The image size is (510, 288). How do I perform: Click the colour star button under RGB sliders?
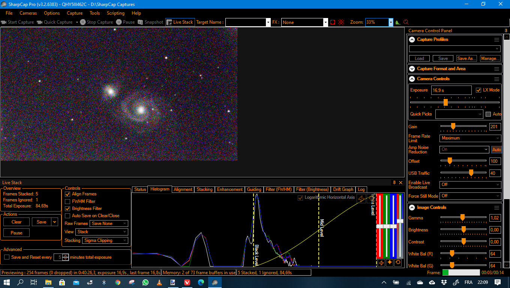coord(390,262)
